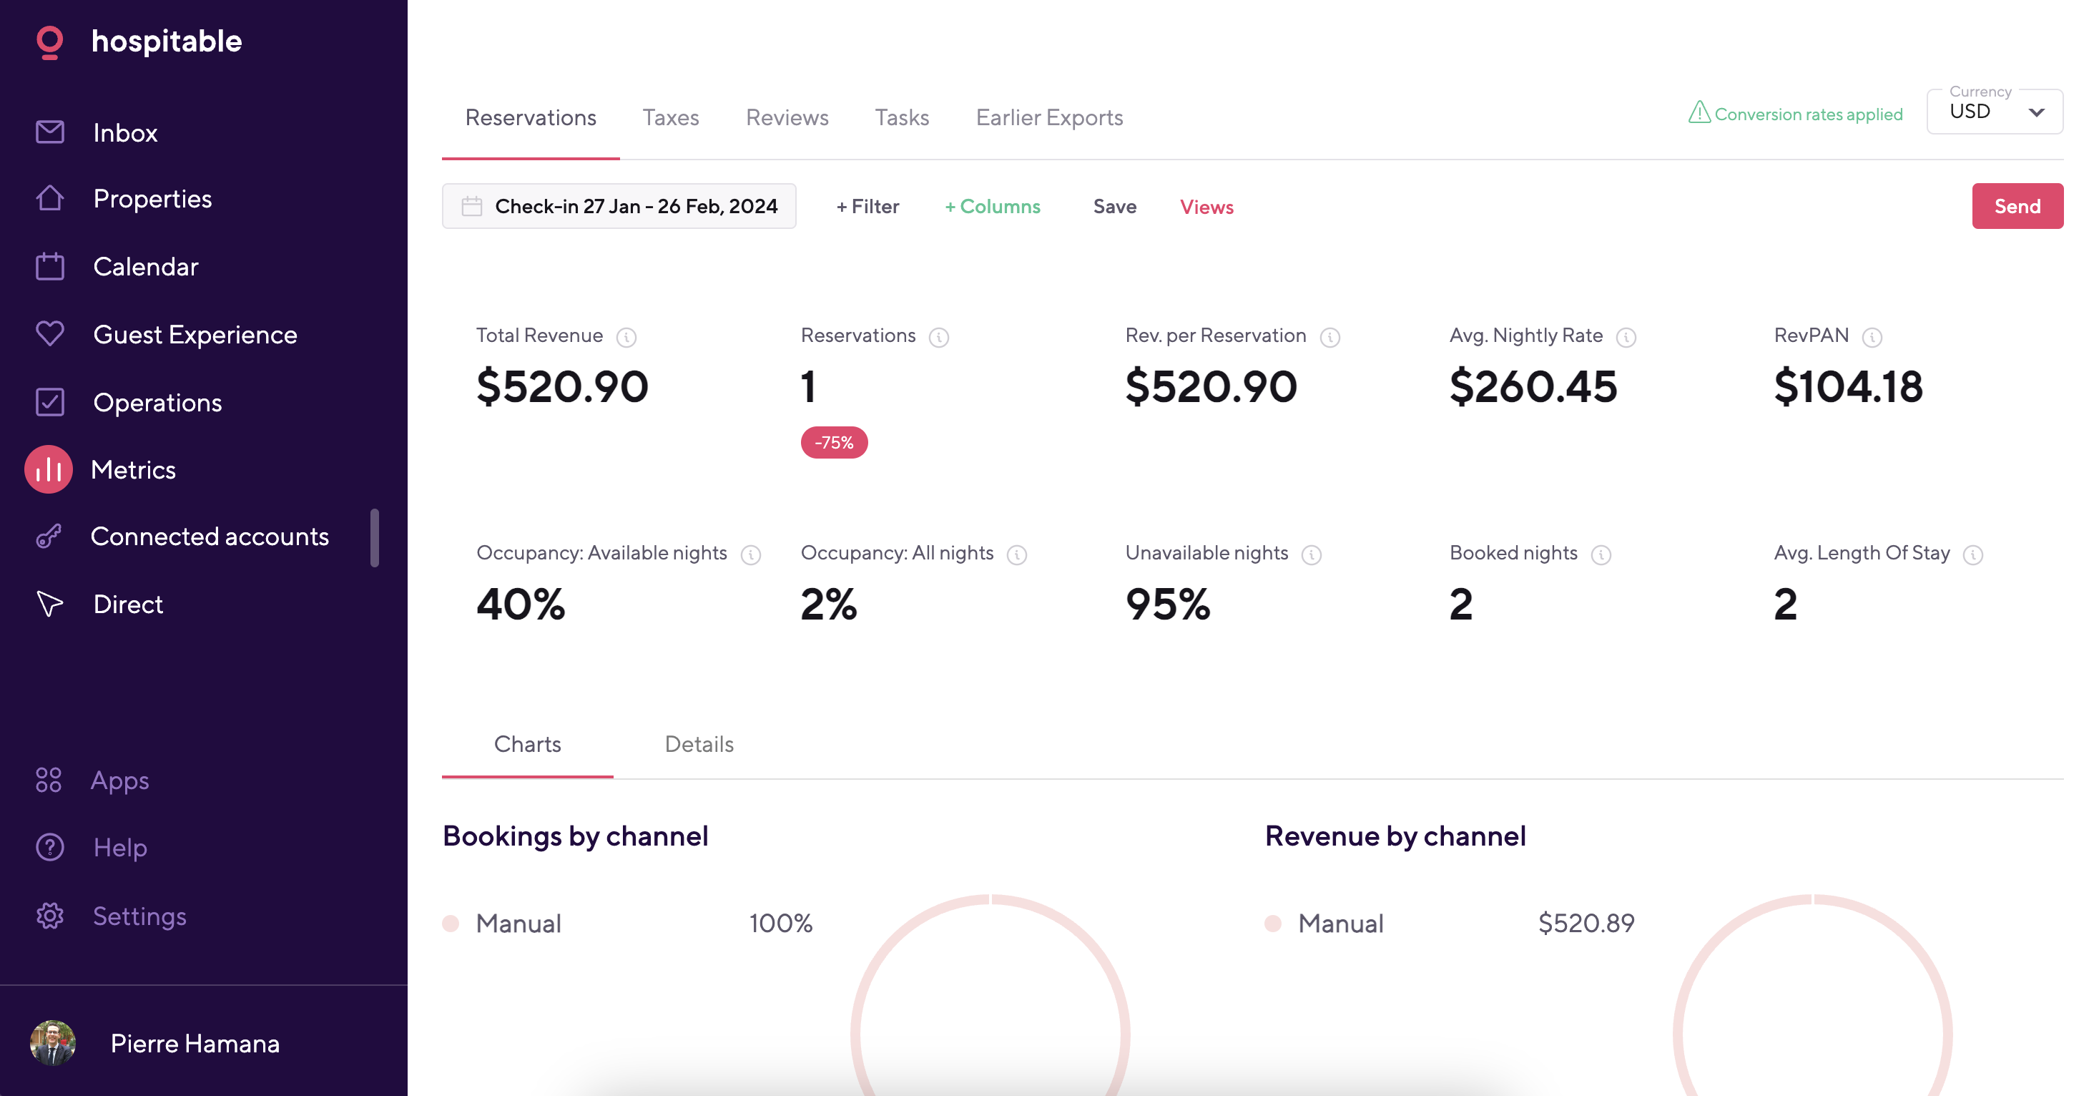This screenshot has height=1096, width=2094.
Task: Open the Apps section icon
Action: pyautogui.click(x=49, y=780)
